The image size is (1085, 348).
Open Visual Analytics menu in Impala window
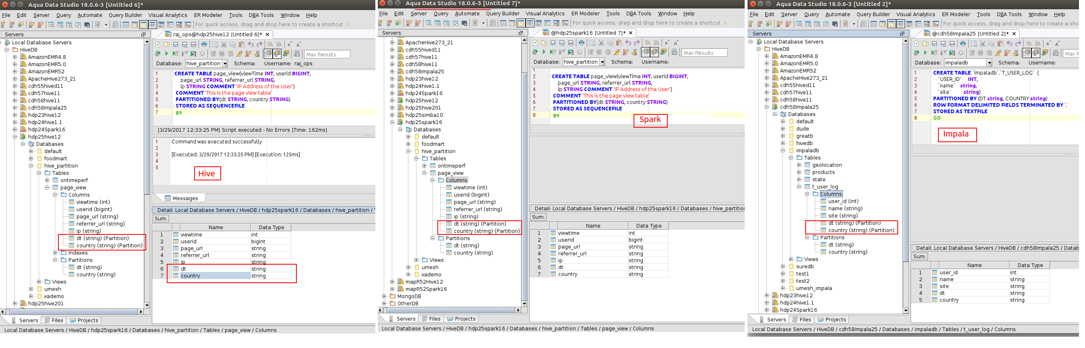pos(916,14)
